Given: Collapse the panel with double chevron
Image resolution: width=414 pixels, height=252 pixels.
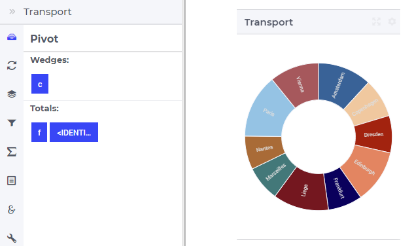Looking at the screenshot, I should tap(12, 12).
